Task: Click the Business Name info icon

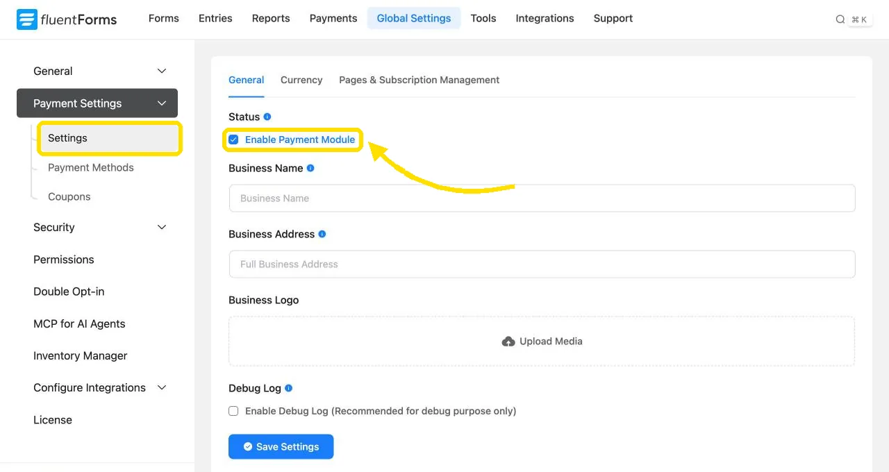Action: (310, 168)
